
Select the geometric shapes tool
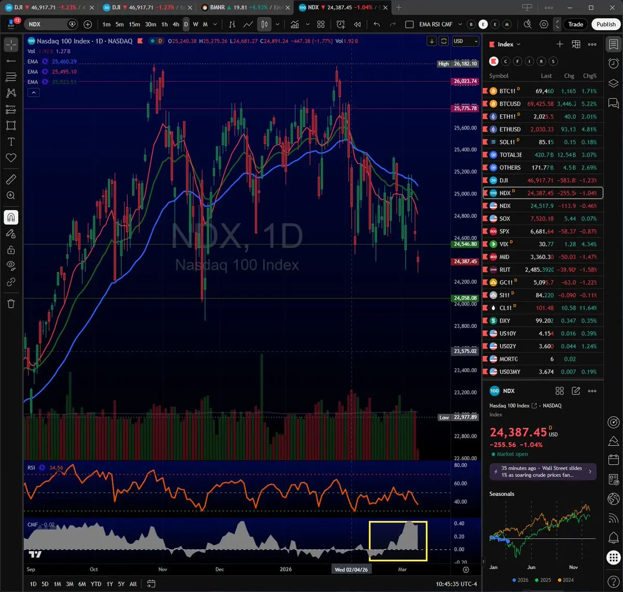point(11,125)
